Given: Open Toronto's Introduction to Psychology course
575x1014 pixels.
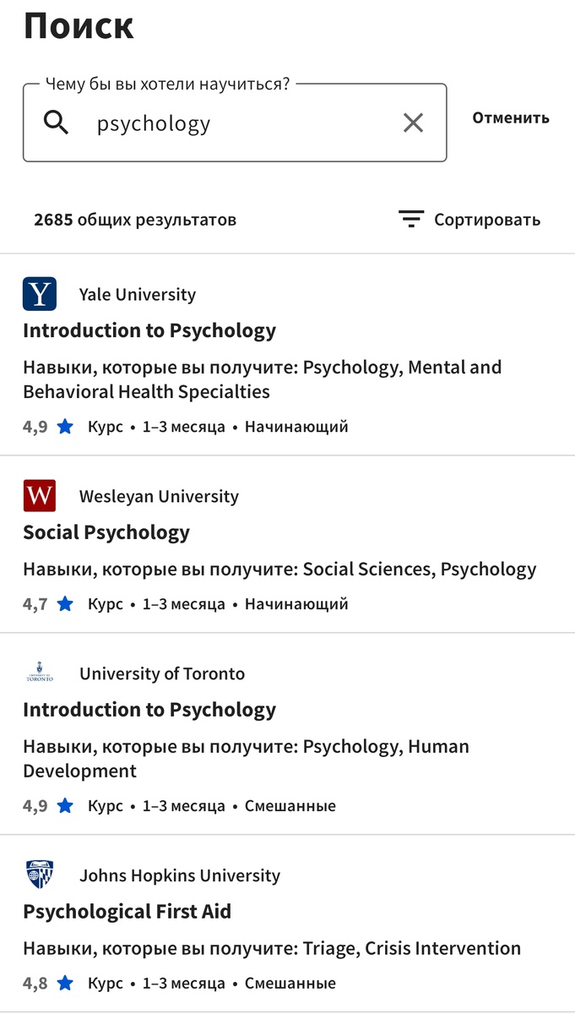Looking at the screenshot, I should click(149, 710).
